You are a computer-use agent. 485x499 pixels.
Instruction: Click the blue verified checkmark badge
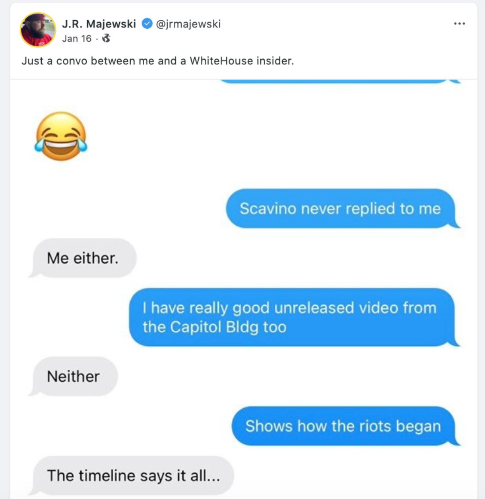click(147, 24)
